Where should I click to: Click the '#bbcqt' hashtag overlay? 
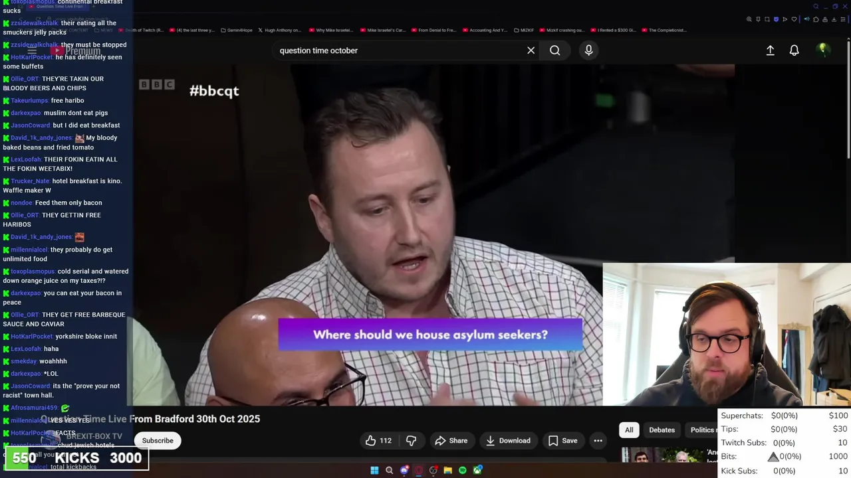click(x=214, y=91)
